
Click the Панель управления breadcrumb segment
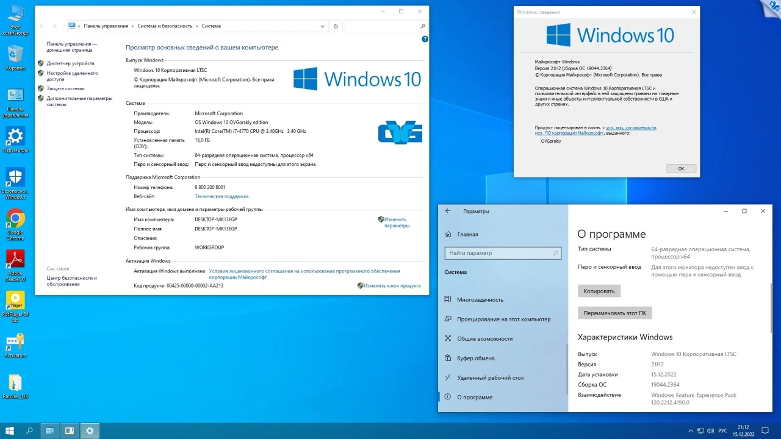tap(106, 26)
